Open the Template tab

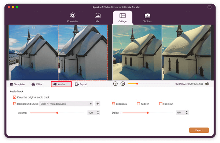[17, 84]
